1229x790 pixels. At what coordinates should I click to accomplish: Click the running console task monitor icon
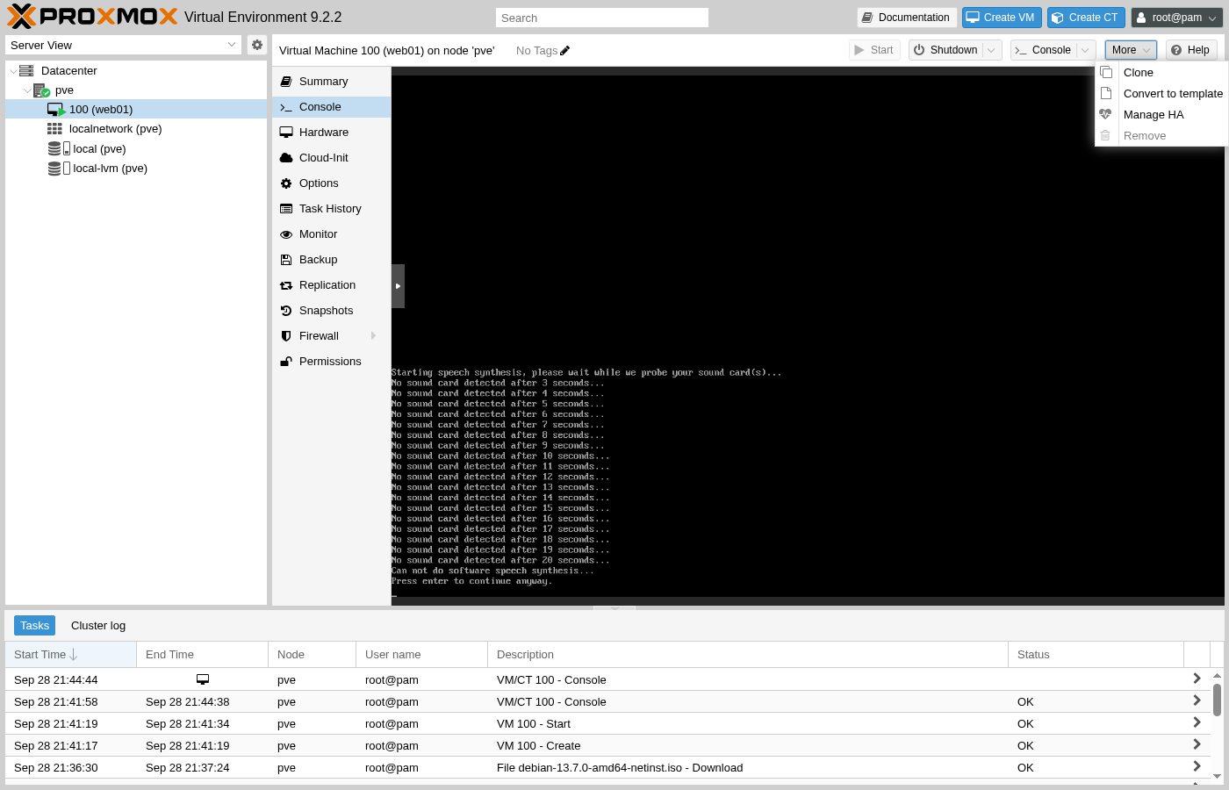(203, 679)
